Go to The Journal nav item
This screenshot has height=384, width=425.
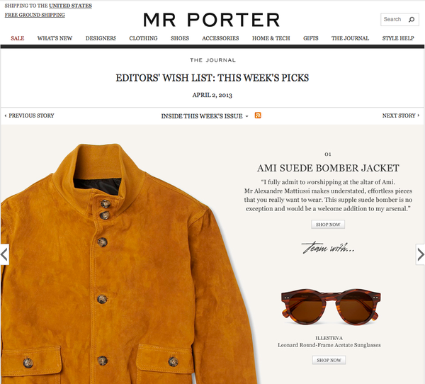point(350,38)
